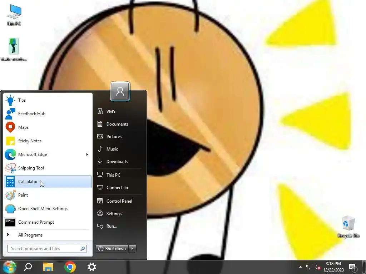The image size is (366, 274).
Task: Open the clock and date display
Action: point(333,267)
